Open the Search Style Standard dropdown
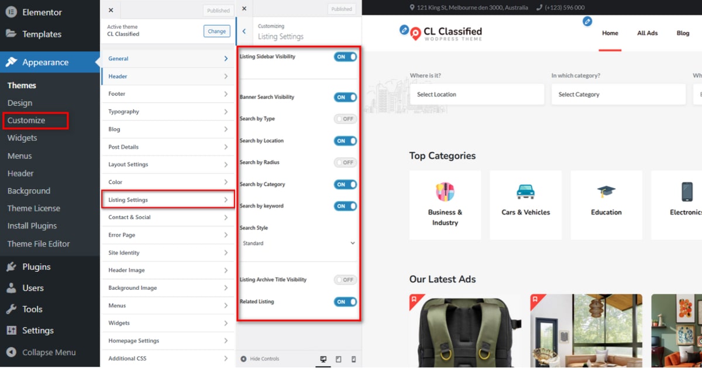Viewport: 702px width, 368px height. pyautogui.click(x=298, y=243)
